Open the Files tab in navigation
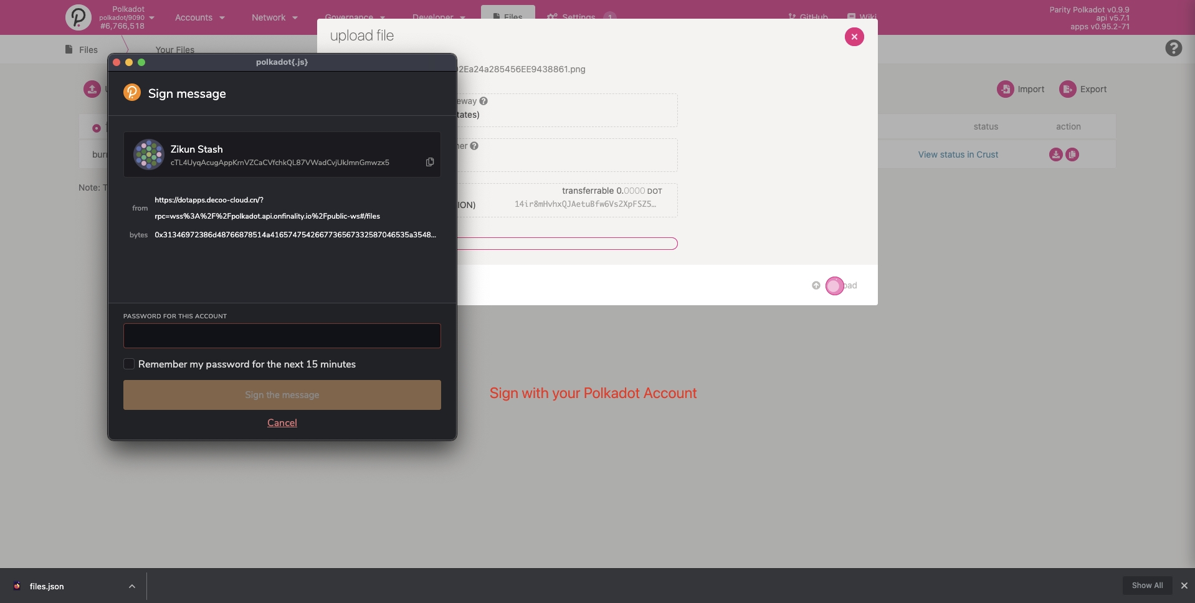The height and width of the screenshot is (603, 1195). click(x=508, y=14)
